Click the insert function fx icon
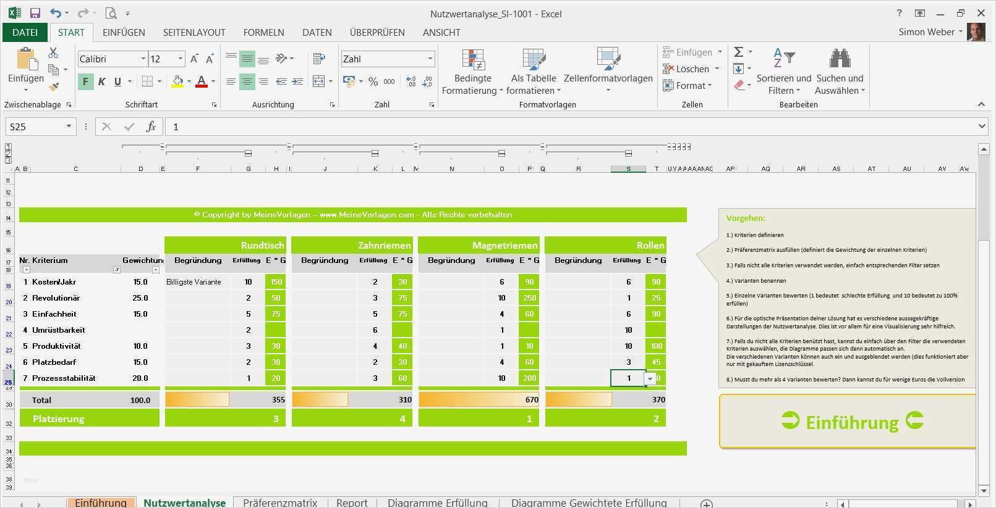Viewport: 996px width, 508px height. tap(151, 127)
